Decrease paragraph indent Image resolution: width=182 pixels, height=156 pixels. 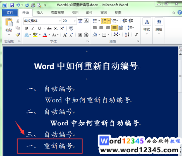pyautogui.click(x=125, y=21)
